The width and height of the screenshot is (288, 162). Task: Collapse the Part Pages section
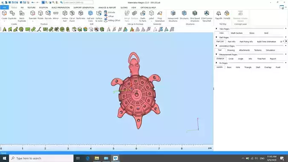pos(216,37)
